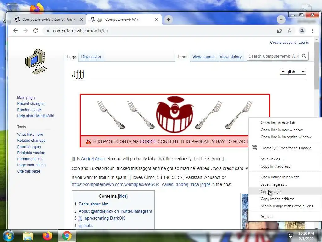Viewport: 322px width, 242px height.
Task: Open the View history tab
Action: [230, 57]
